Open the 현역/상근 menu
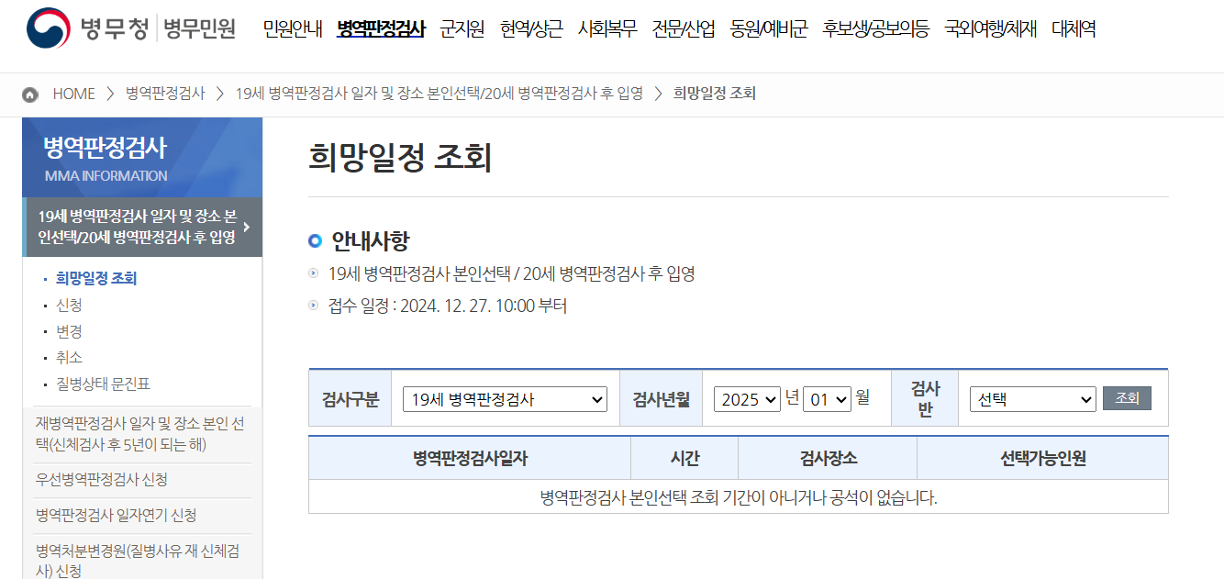Screen dimensions: 1224x579 click(x=531, y=29)
